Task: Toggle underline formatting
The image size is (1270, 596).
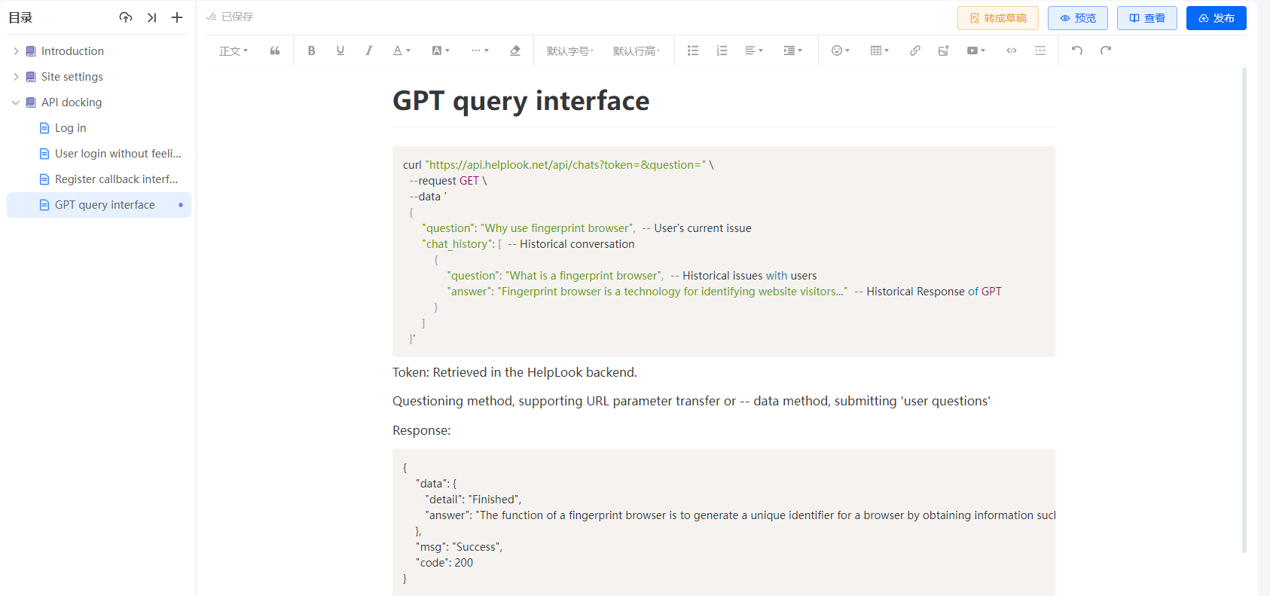Action: point(340,50)
